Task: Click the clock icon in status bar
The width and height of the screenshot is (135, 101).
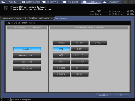Action: click(2, 99)
